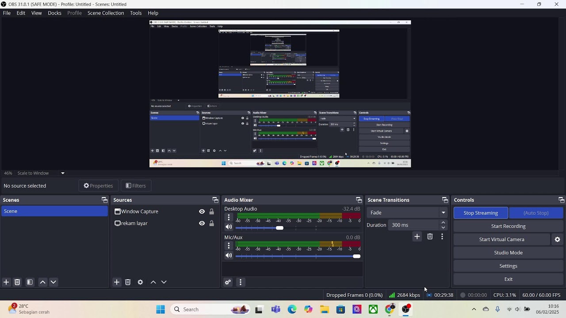The width and height of the screenshot is (566, 318).
Task: Move source down arrow in Sources panel
Action: (x=164, y=282)
